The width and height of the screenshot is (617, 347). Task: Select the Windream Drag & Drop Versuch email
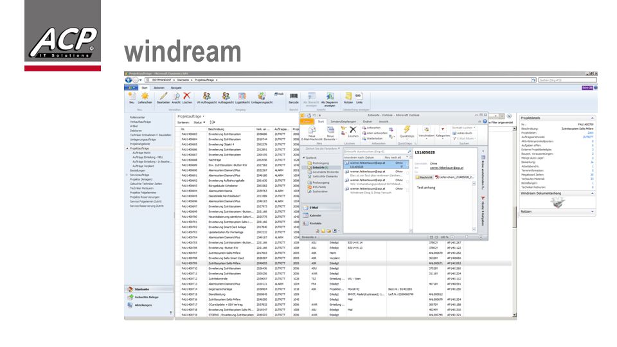[x=376, y=190]
